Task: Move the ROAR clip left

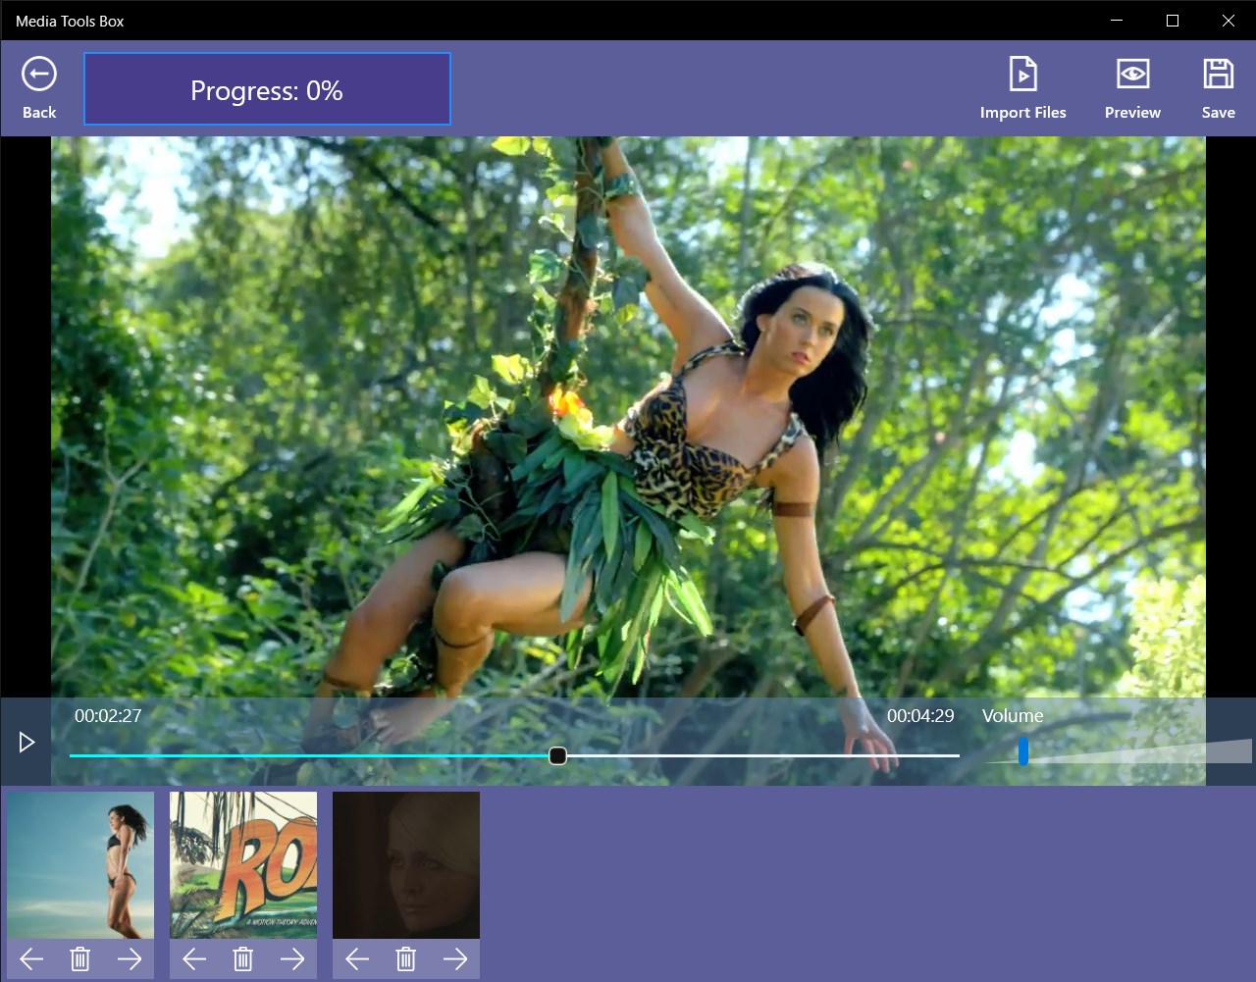Action: (194, 959)
